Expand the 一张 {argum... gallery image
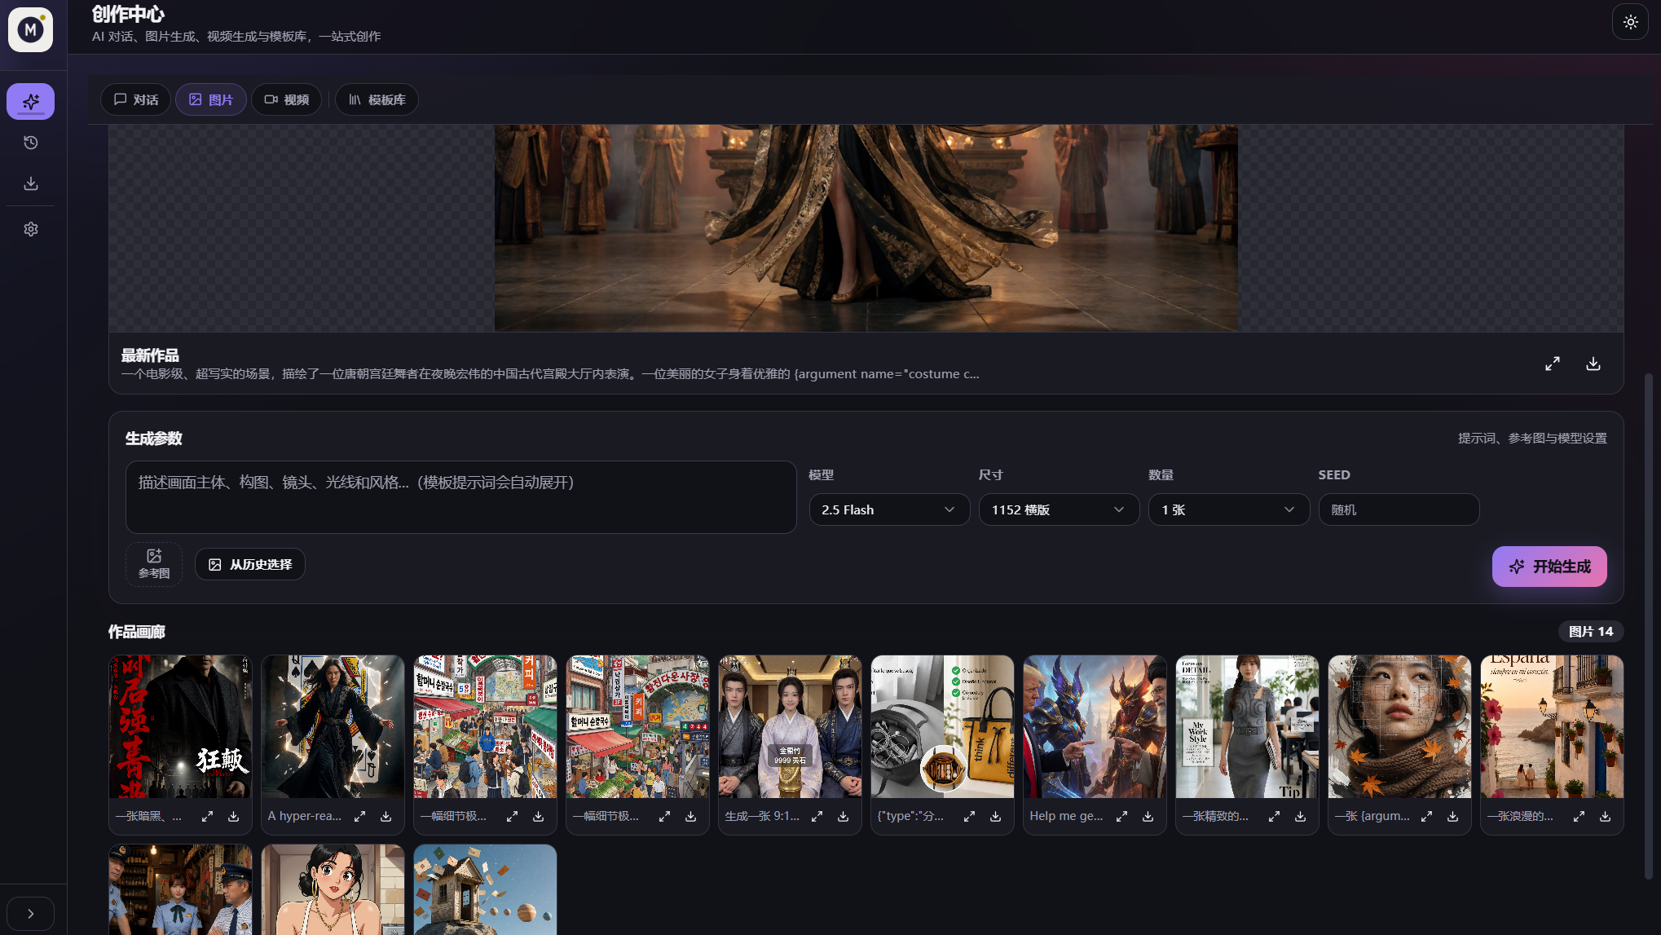Viewport: 1661px width, 935px height. point(1426,816)
